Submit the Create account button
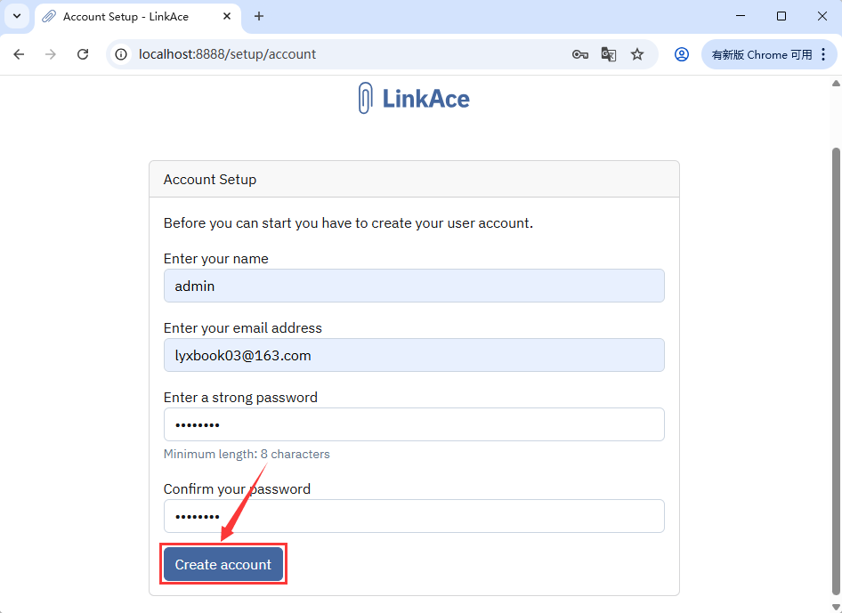The image size is (842, 613). [x=223, y=564]
